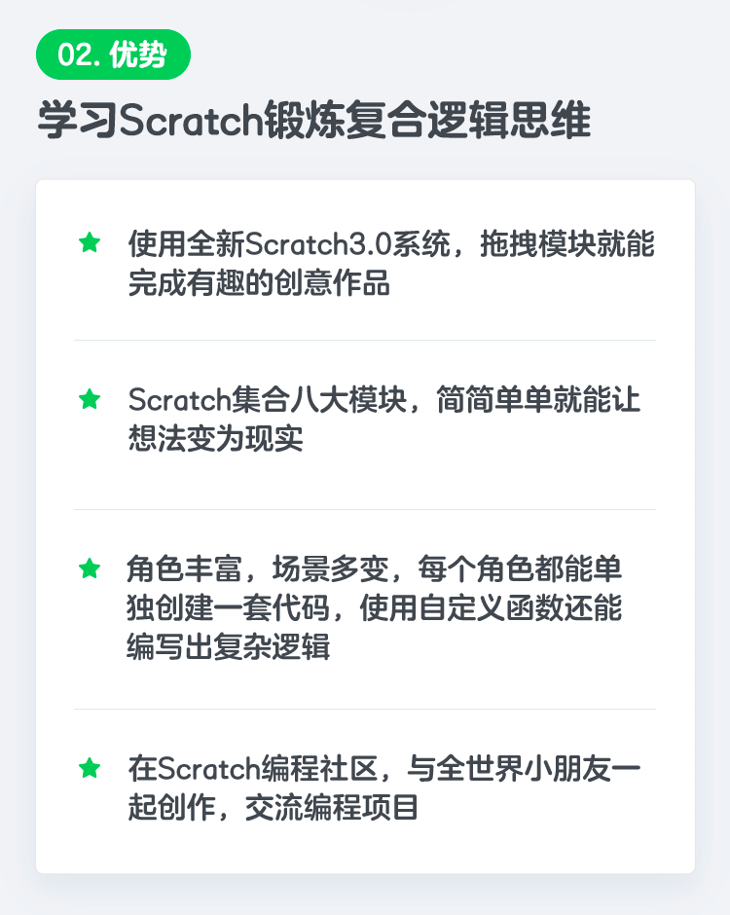The image size is (730, 915).
Task: Click the phrase 使用自定义函数还能
Action: coord(491,607)
